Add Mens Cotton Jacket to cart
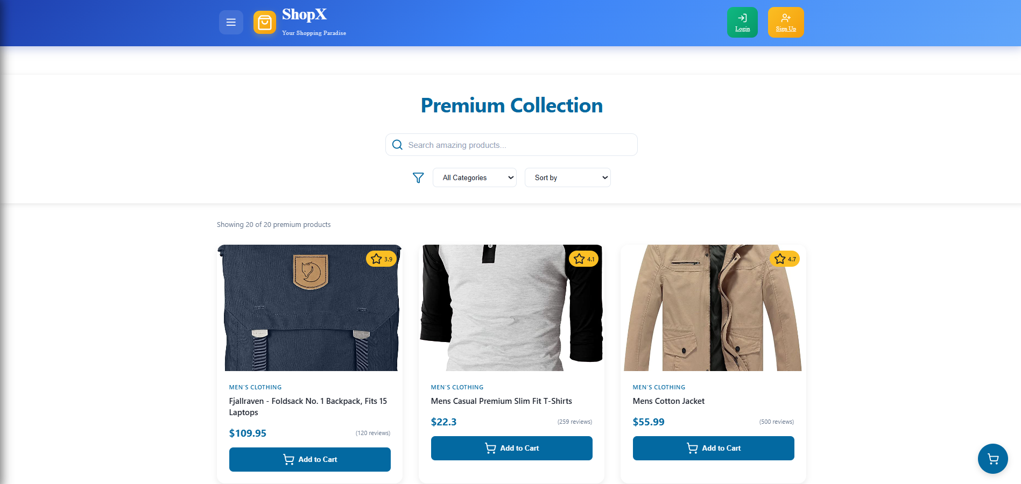Image resolution: width=1021 pixels, height=484 pixels. click(714, 448)
